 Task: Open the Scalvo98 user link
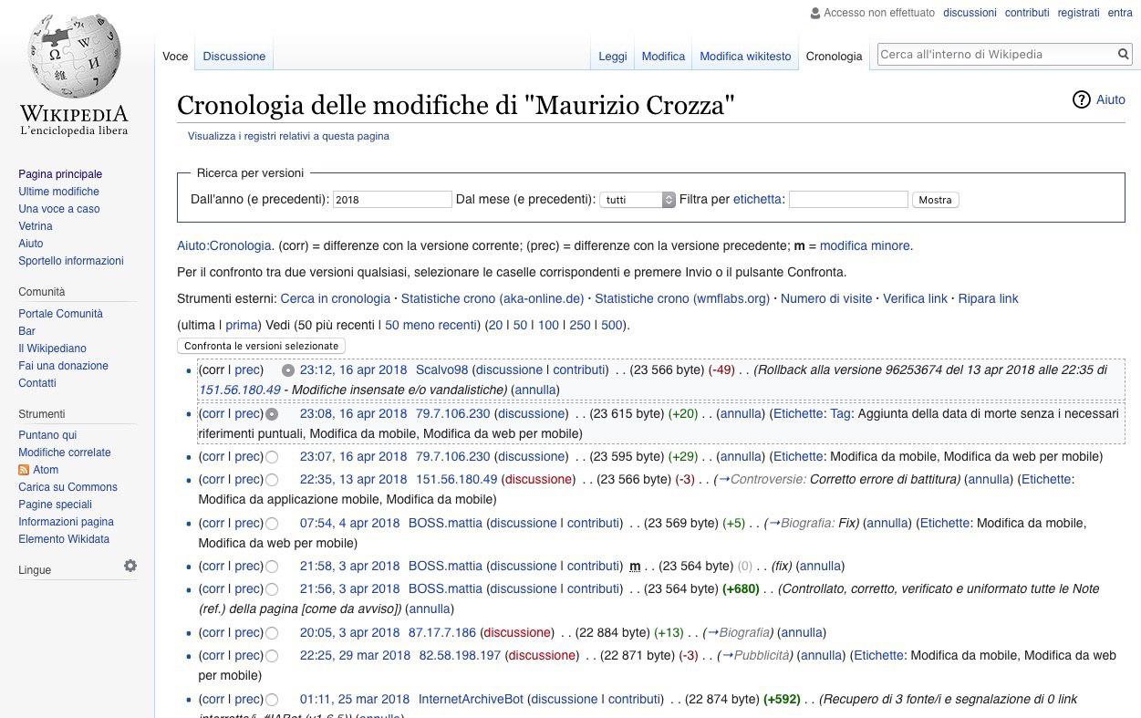[441, 370]
